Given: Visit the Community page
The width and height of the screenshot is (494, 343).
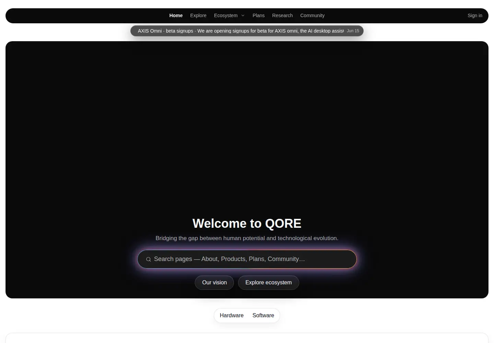Looking at the screenshot, I should [x=312, y=15].
